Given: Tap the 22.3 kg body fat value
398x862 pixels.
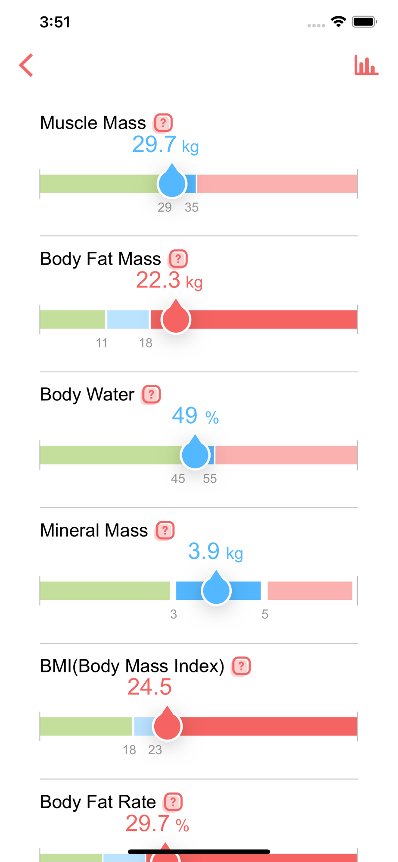Looking at the screenshot, I should coord(169,281).
